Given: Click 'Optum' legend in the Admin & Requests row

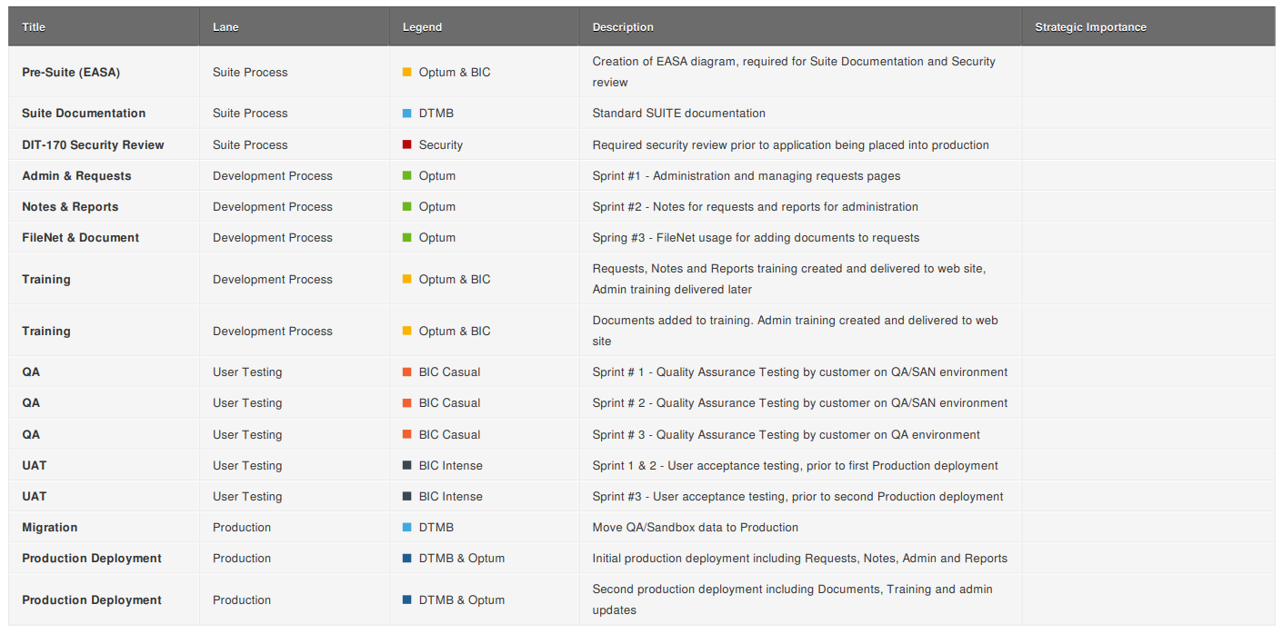Looking at the screenshot, I should pyautogui.click(x=437, y=175).
